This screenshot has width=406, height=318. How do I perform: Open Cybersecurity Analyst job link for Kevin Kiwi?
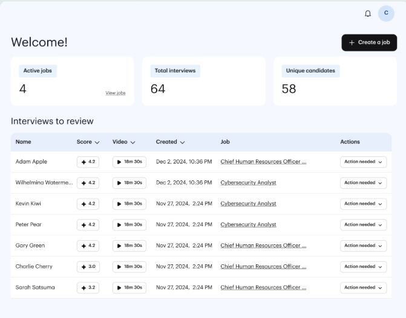(x=248, y=204)
